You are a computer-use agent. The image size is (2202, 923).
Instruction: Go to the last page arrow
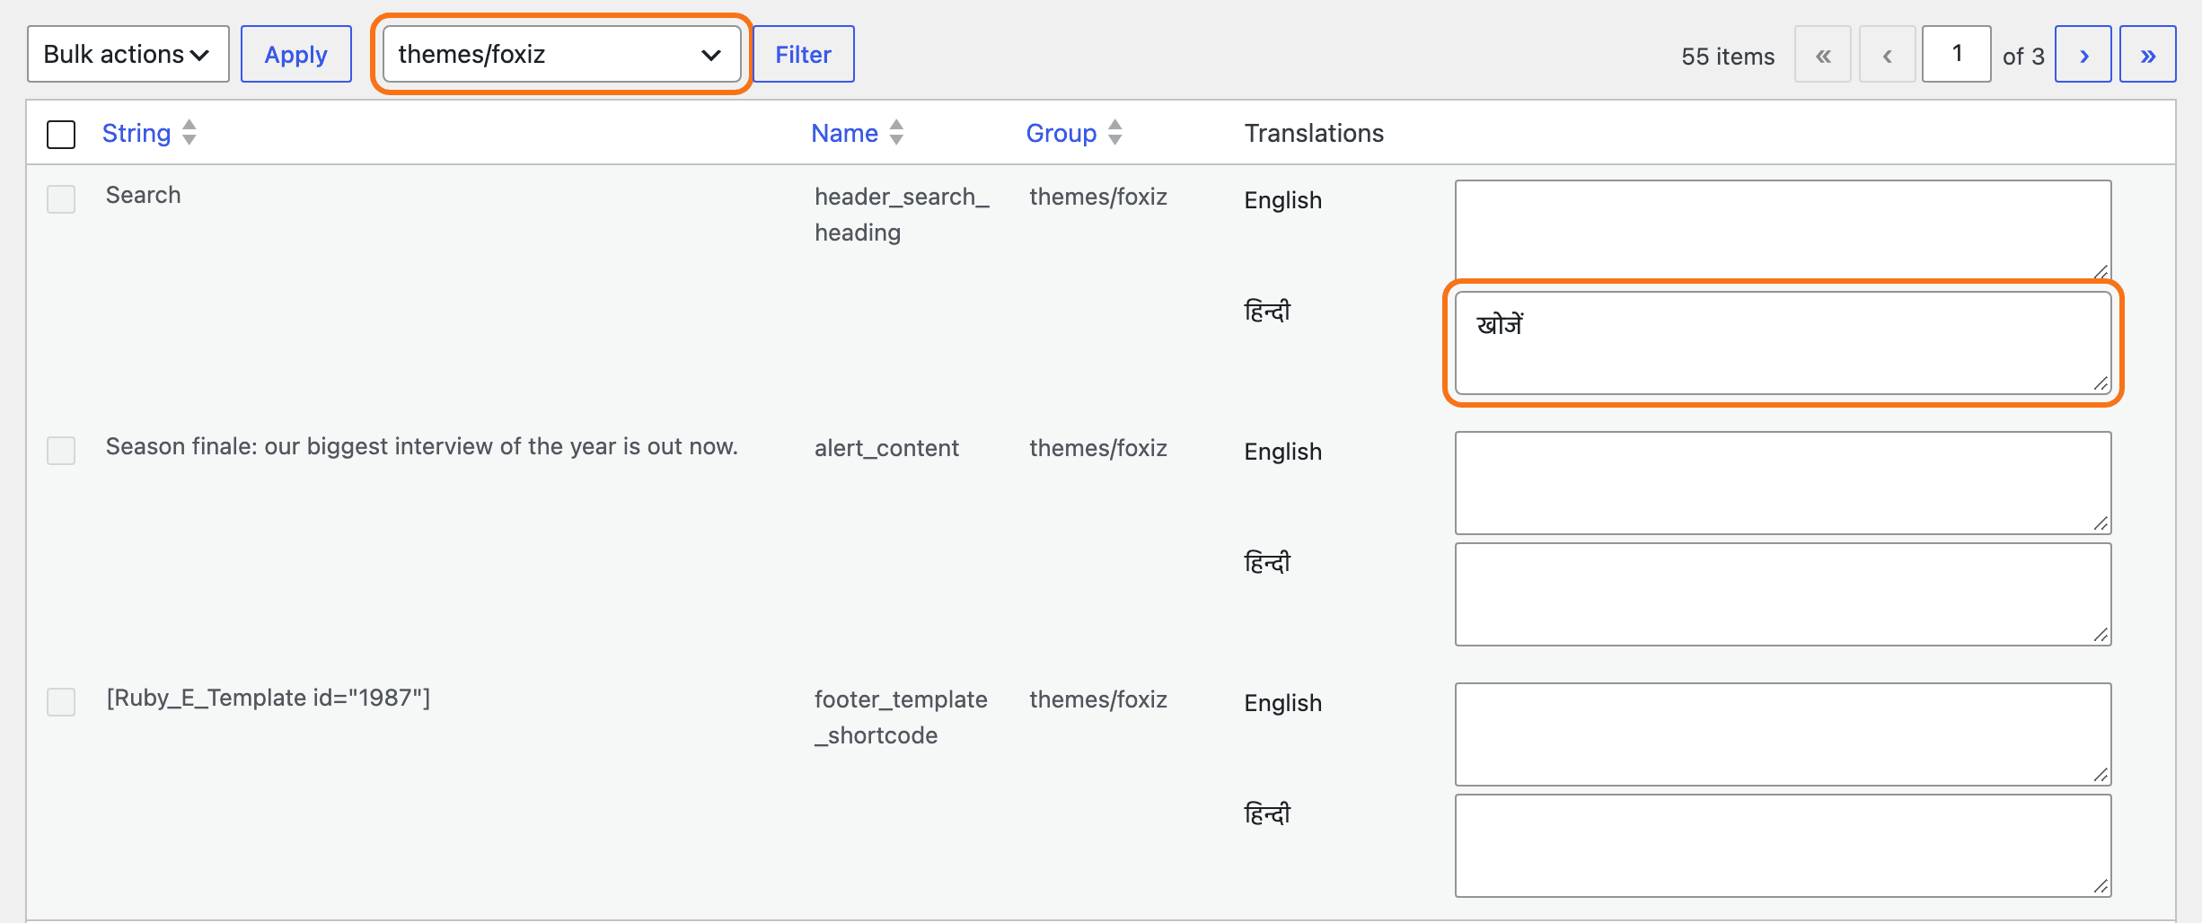2147,55
